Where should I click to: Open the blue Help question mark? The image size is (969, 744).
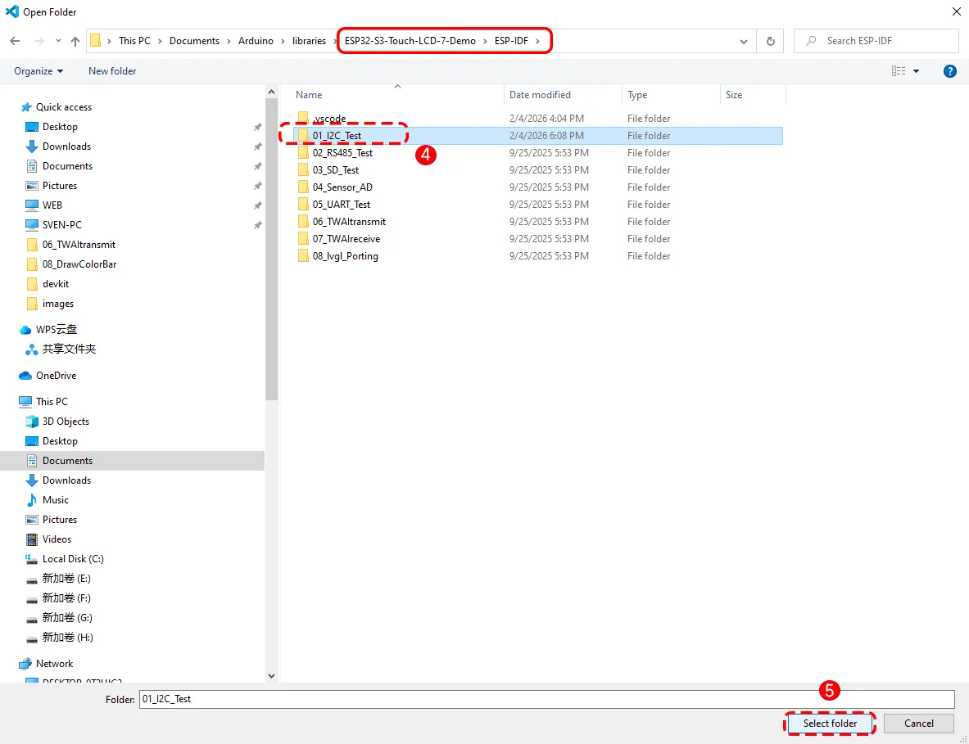[949, 71]
